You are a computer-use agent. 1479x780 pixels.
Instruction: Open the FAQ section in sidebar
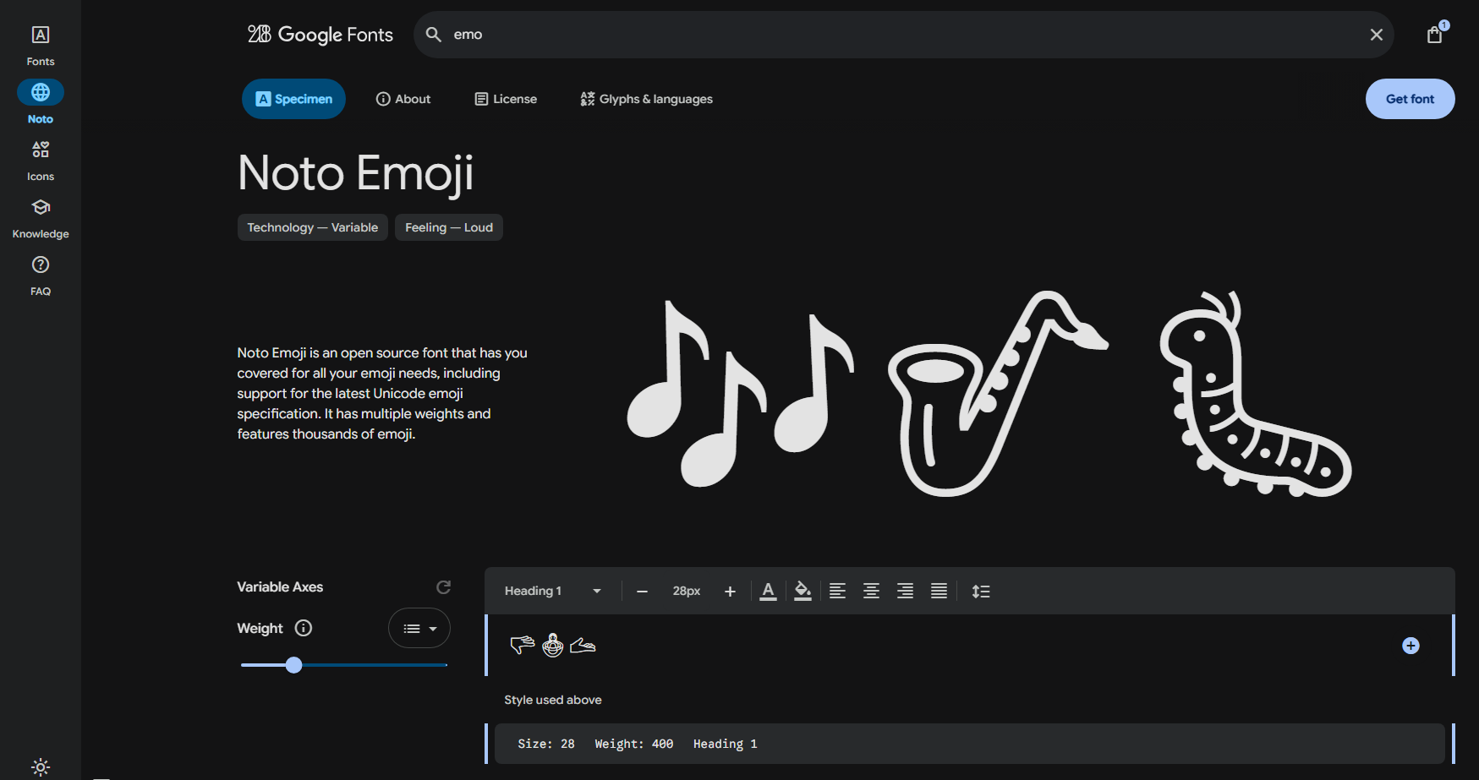41,275
